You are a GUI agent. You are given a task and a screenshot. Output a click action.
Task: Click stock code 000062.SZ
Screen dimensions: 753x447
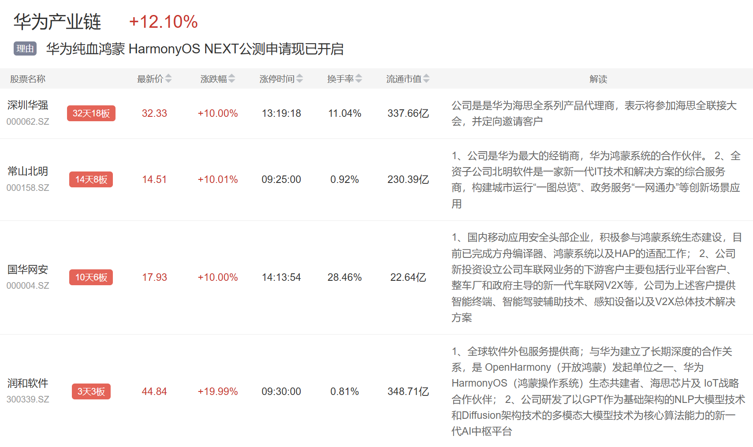(28, 122)
